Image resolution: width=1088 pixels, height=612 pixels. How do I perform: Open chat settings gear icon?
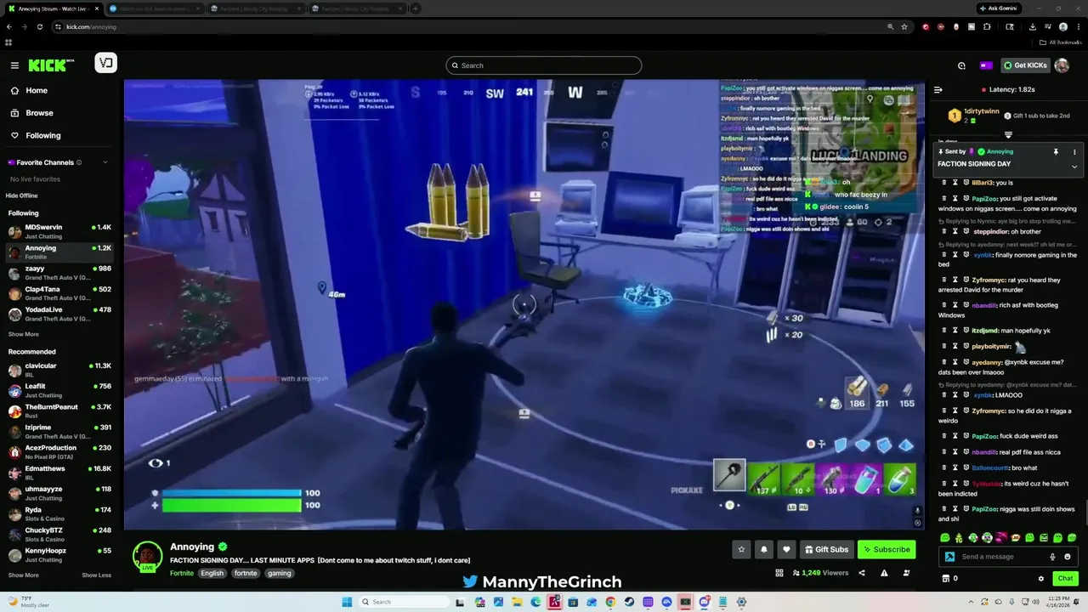click(x=1041, y=579)
